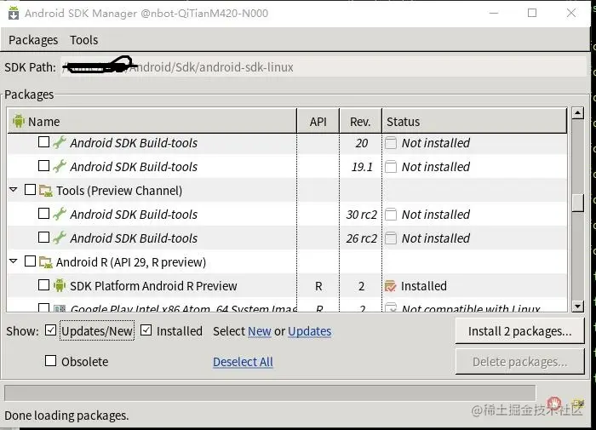The width and height of the screenshot is (596, 430).
Task: Click not-installed status icon for revision 20
Action: (x=391, y=143)
